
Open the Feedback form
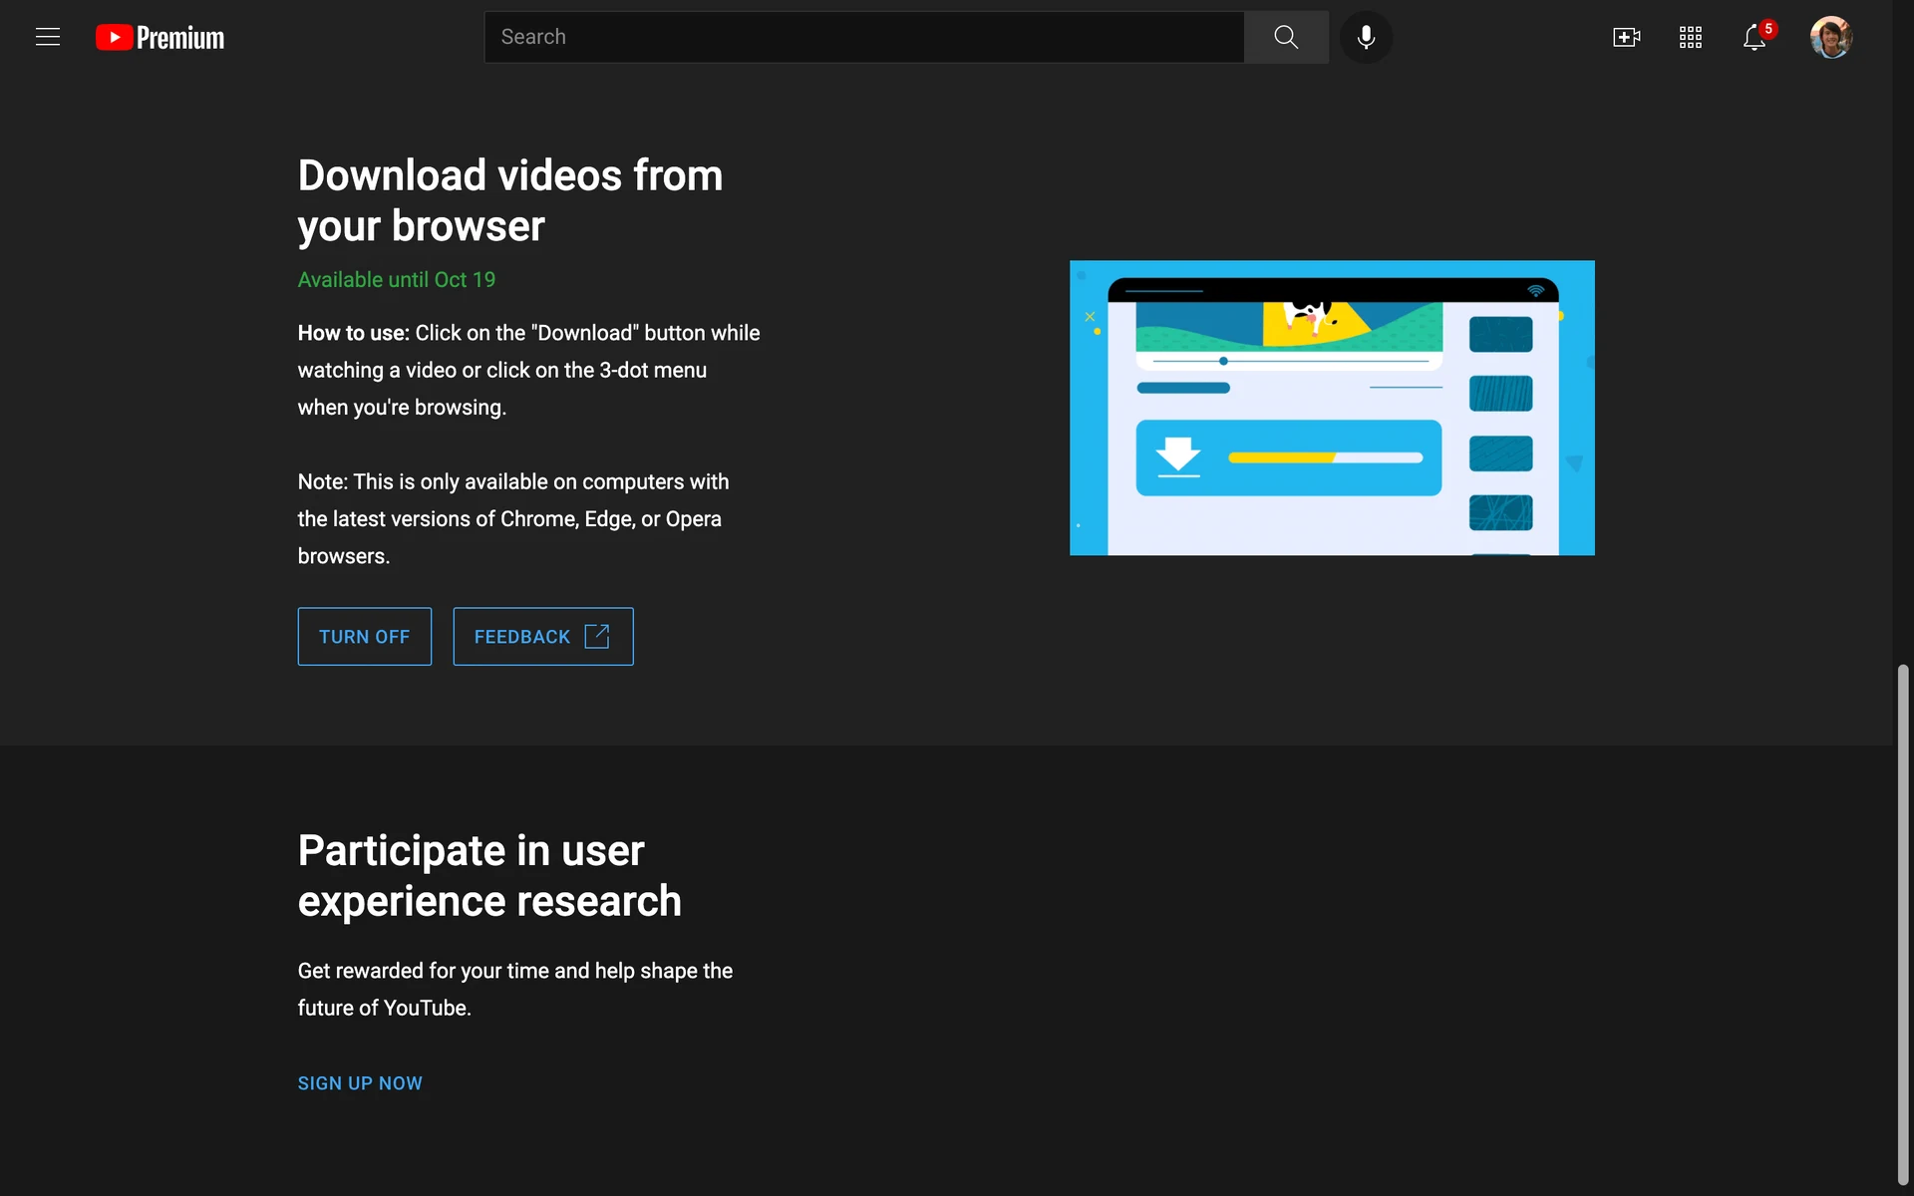(543, 636)
